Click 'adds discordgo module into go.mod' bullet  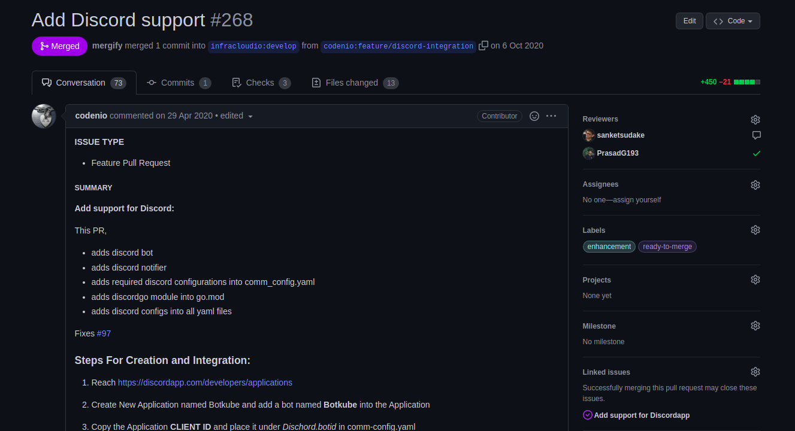click(158, 297)
